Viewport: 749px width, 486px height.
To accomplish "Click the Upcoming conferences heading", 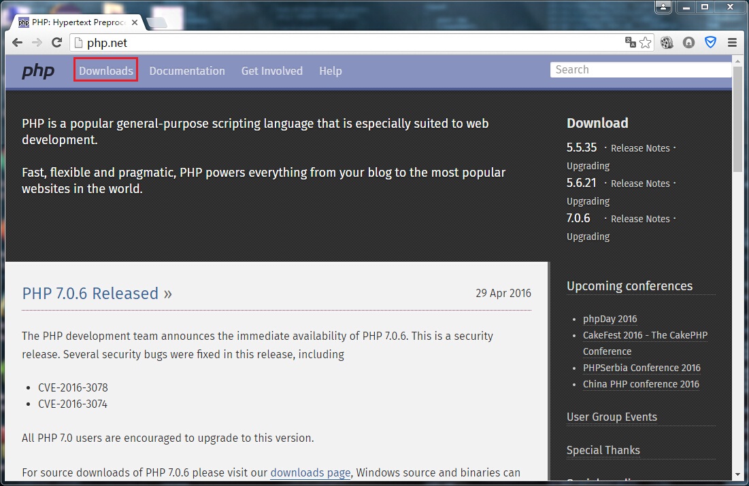I will click(629, 286).
